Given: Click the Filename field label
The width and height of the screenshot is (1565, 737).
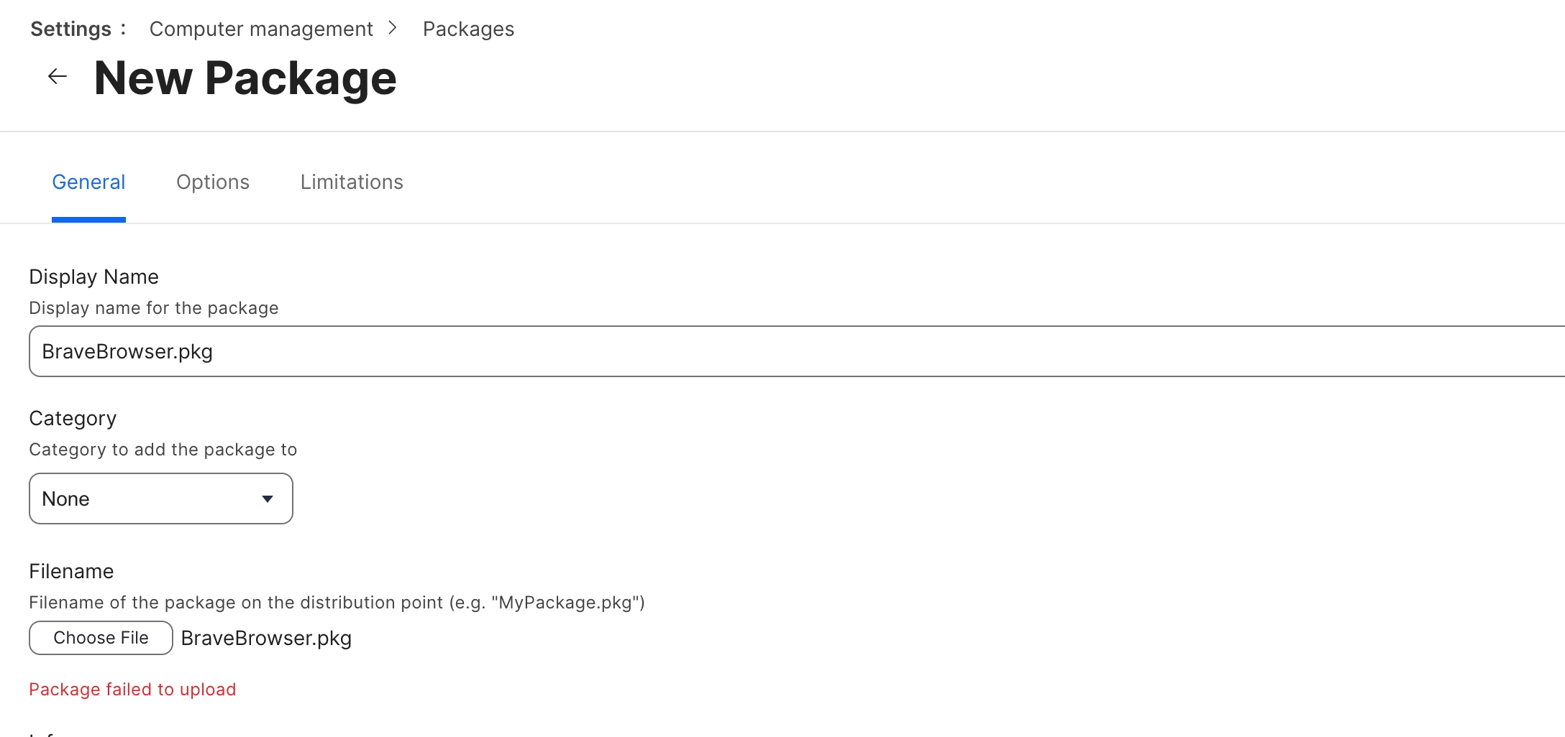Looking at the screenshot, I should point(71,571).
